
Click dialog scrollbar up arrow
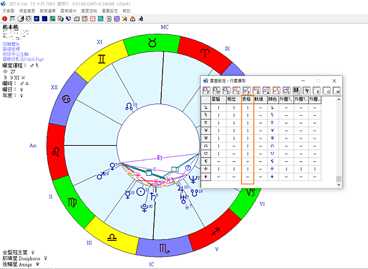click(339, 99)
